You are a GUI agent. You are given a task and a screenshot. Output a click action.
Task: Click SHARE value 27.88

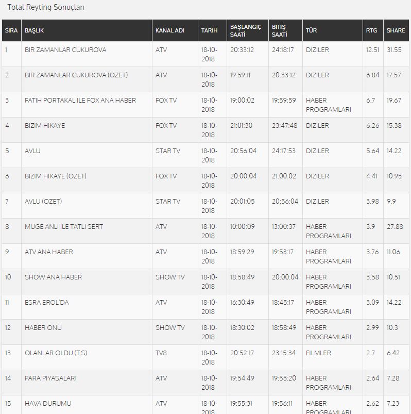pyautogui.click(x=395, y=226)
